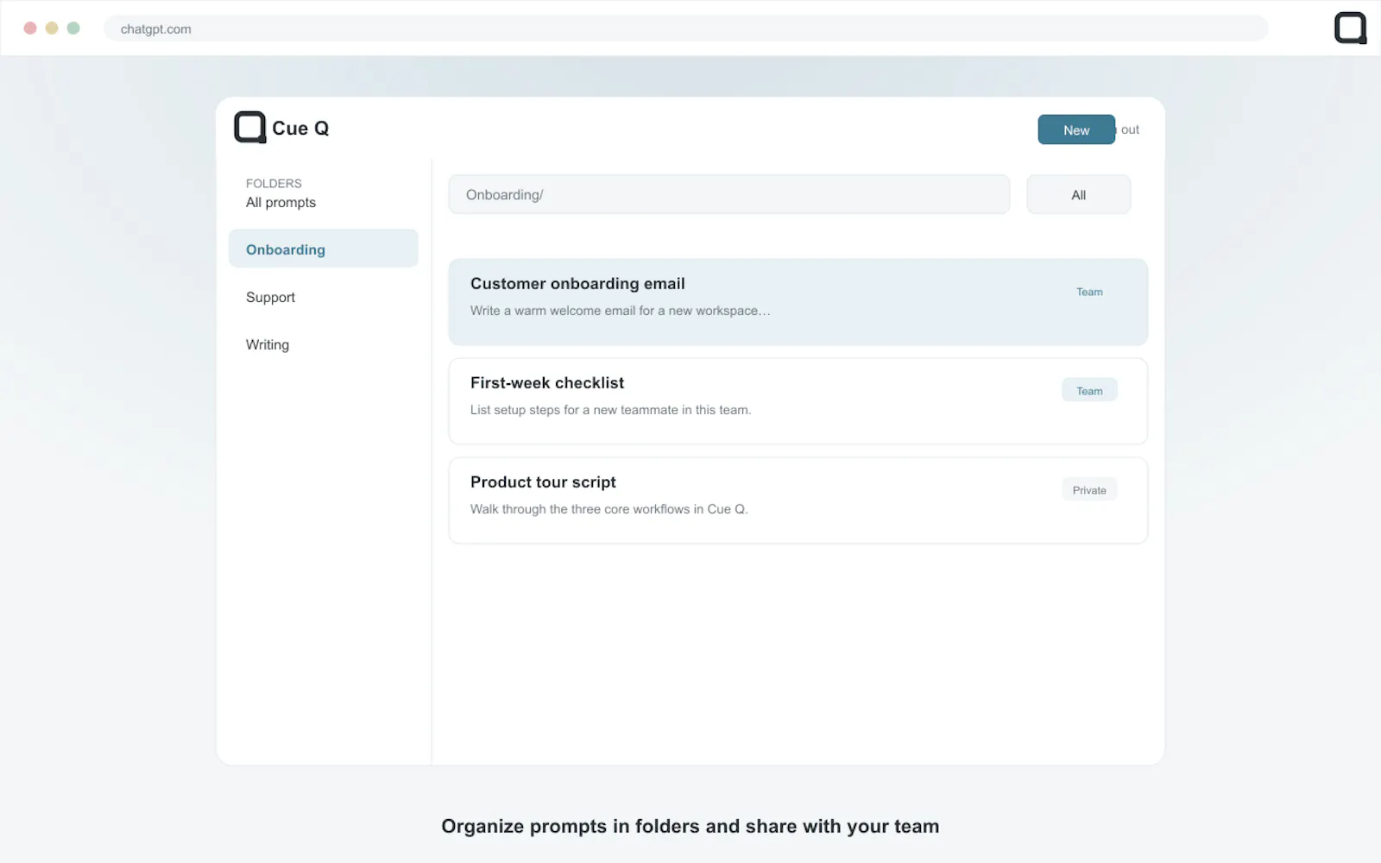Open All prompts in the folders sidebar

pyautogui.click(x=281, y=202)
